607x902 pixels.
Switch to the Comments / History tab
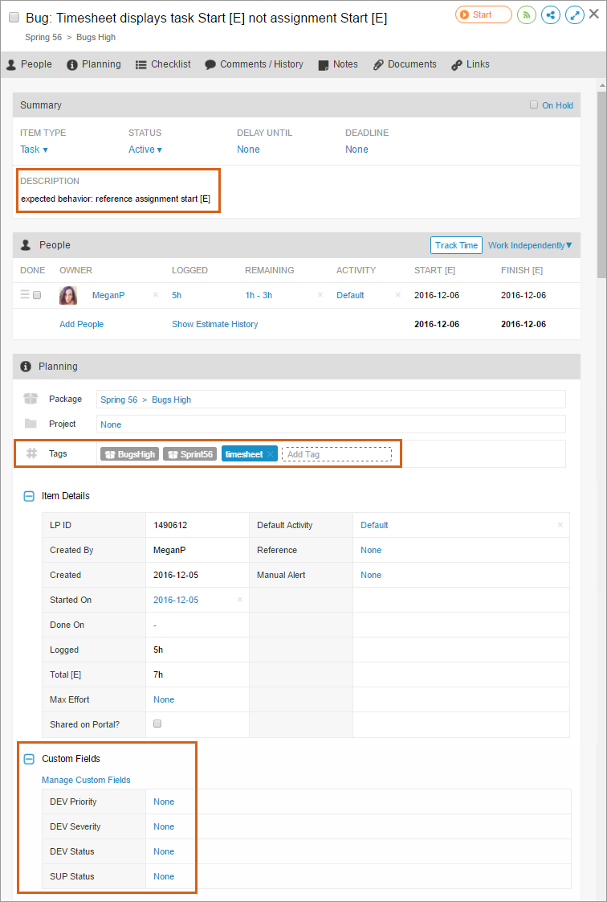(254, 64)
